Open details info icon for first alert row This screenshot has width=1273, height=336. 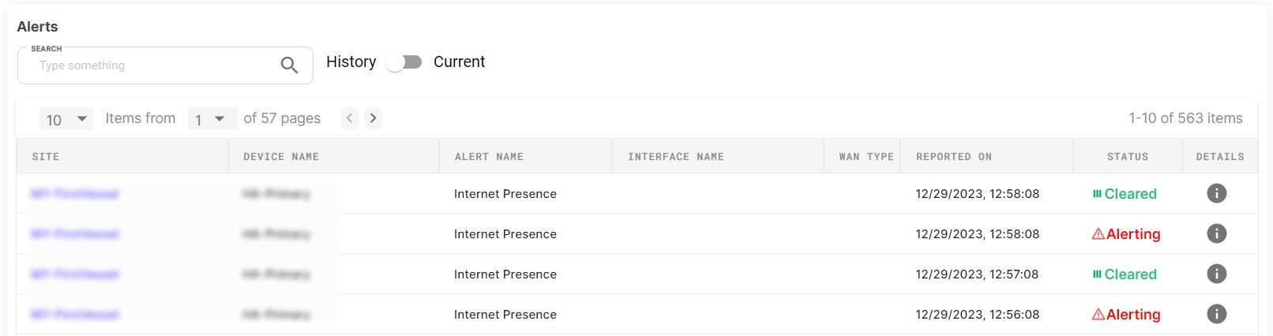point(1216,193)
